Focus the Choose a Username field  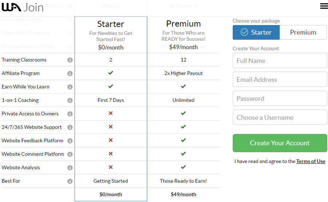pyautogui.click(x=280, y=117)
